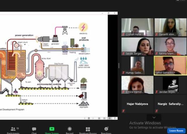
Task: Select Humay Sadix video tile
Action: pos(137,66)
